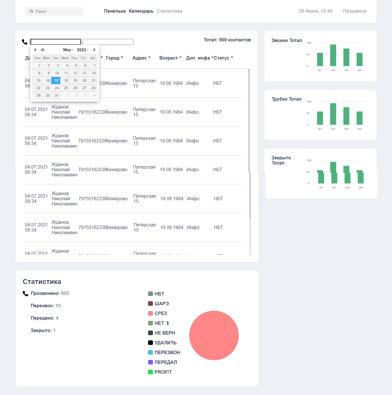Click the search magnifier icon
The width and height of the screenshot is (392, 395).
(31, 11)
